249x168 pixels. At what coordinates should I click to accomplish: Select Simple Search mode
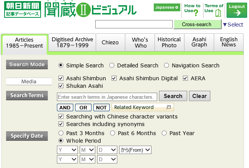(x=61, y=65)
